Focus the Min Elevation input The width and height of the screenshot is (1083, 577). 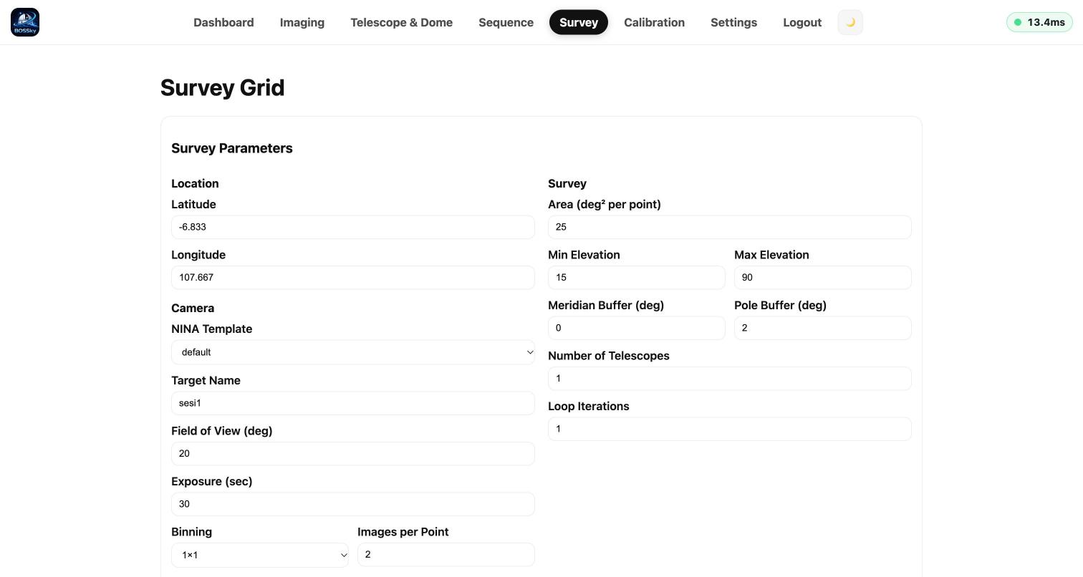[x=637, y=278]
